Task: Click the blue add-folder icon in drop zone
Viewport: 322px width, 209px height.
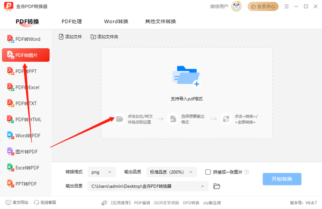Action: click(x=186, y=76)
